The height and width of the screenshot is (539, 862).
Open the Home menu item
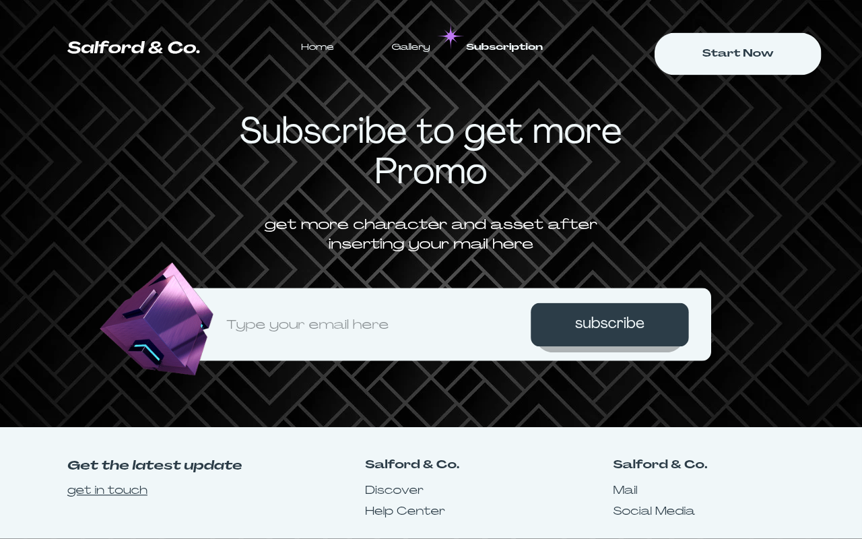point(317,47)
